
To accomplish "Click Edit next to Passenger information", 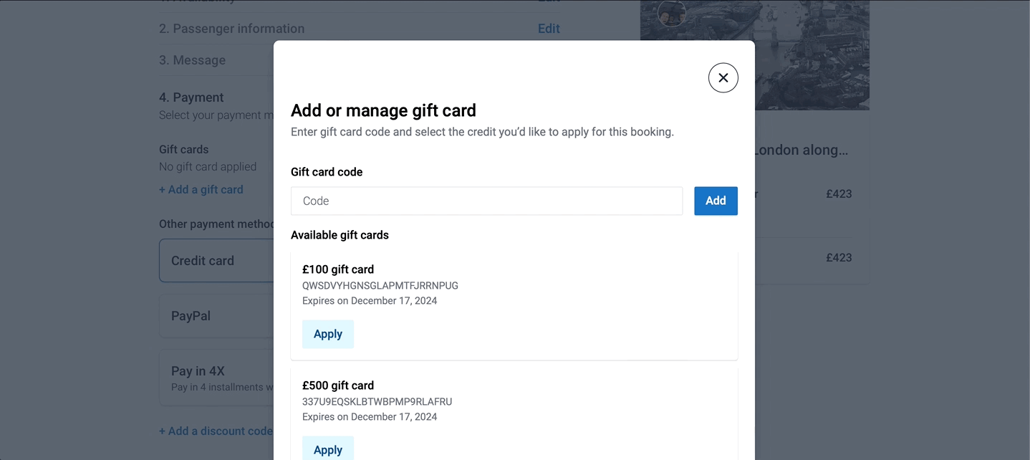I will click(549, 29).
